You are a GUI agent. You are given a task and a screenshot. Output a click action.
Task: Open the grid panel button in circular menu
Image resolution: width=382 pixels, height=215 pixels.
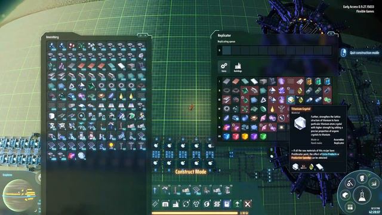350,207
